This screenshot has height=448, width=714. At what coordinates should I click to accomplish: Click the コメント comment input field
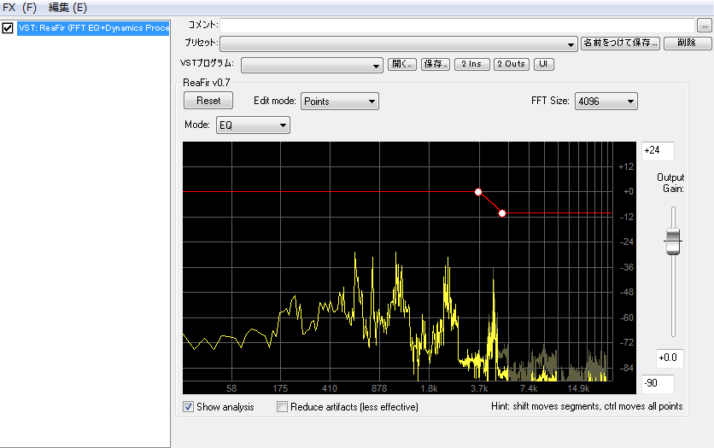457,25
